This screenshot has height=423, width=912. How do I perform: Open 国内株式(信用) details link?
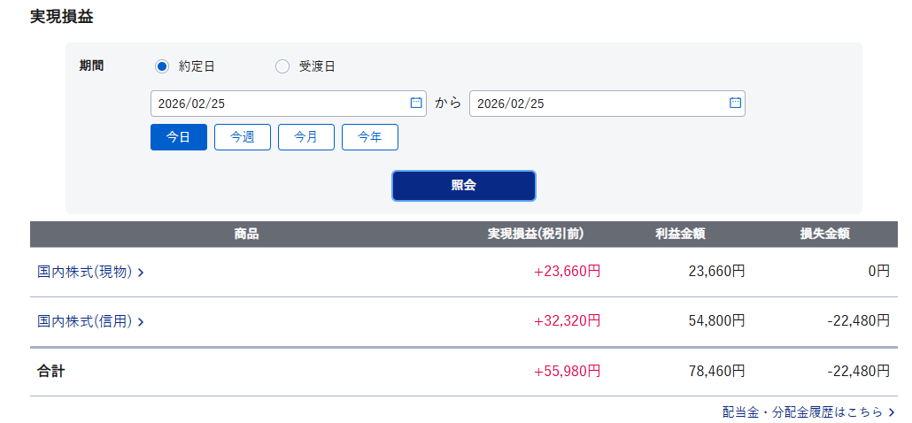85,321
